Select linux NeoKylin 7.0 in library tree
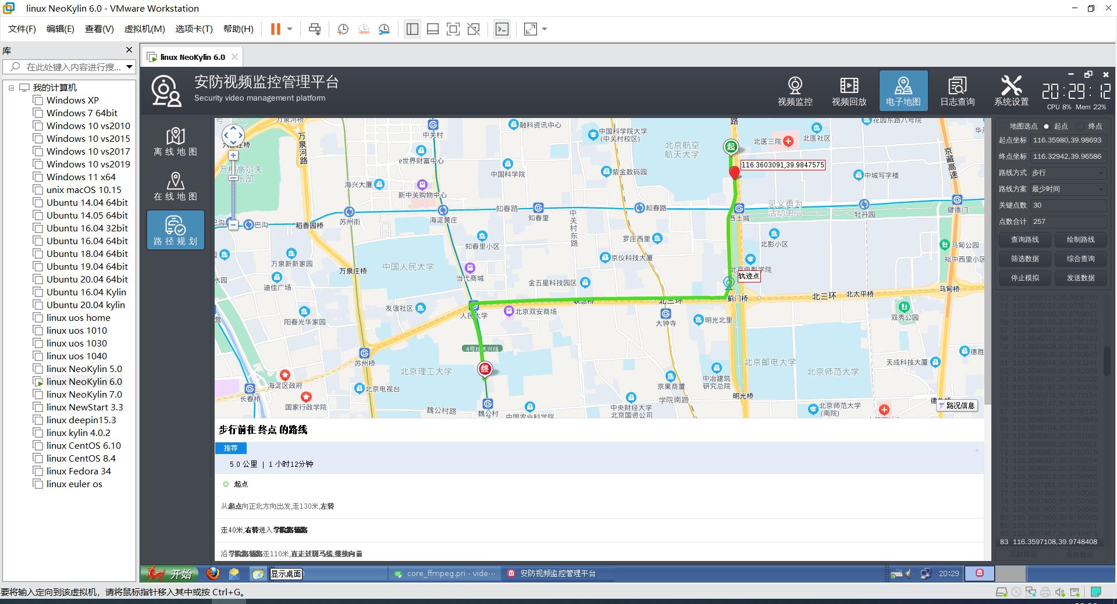The height and width of the screenshot is (604, 1117). pyautogui.click(x=84, y=394)
